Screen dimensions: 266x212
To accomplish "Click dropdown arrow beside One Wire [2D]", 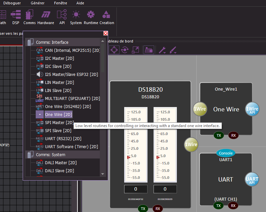I will pyautogui.click(x=40, y=114).
